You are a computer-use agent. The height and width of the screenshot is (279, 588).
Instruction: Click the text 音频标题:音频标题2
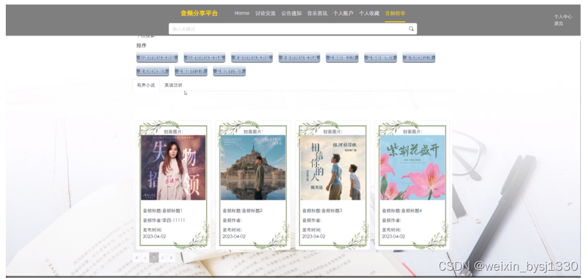[242, 211]
